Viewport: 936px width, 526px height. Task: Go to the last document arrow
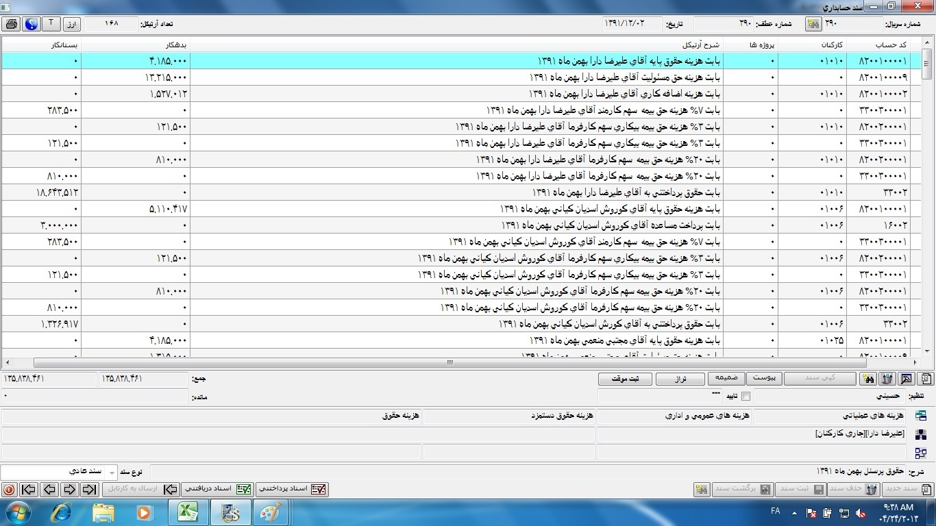[x=90, y=490]
